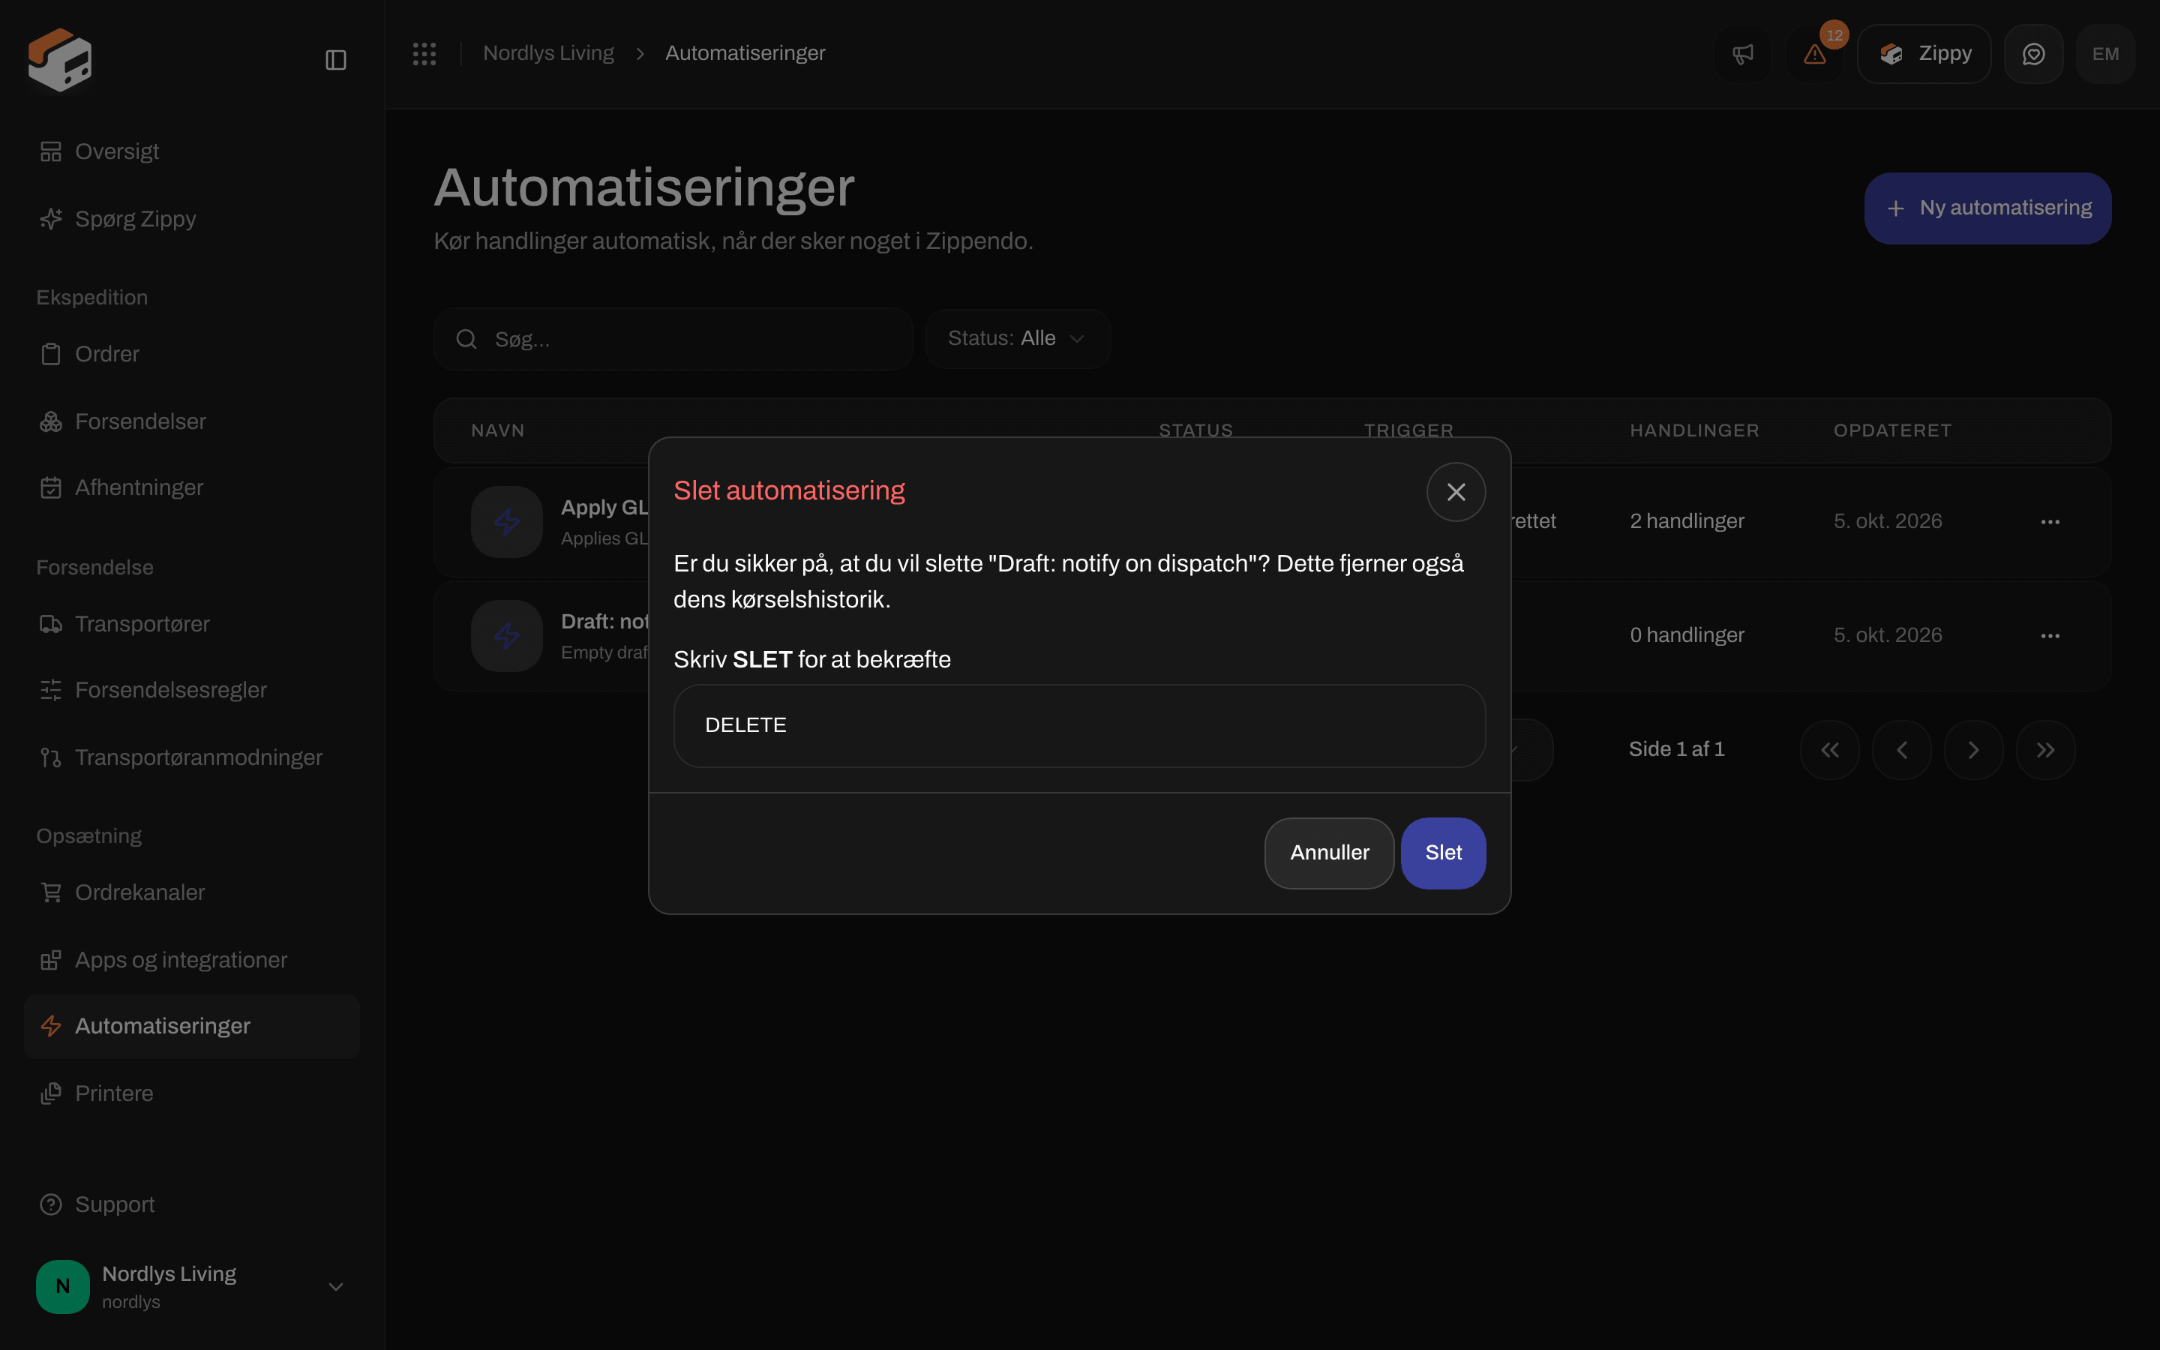The width and height of the screenshot is (2160, 1350).
Task: Open the apps grid menu icon
Action: [424, 53]
